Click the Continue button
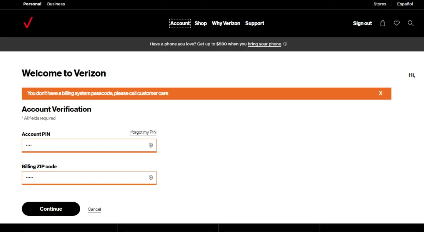Image resolution: width=424 pixels, height=232 pixels. click(51, 209)
